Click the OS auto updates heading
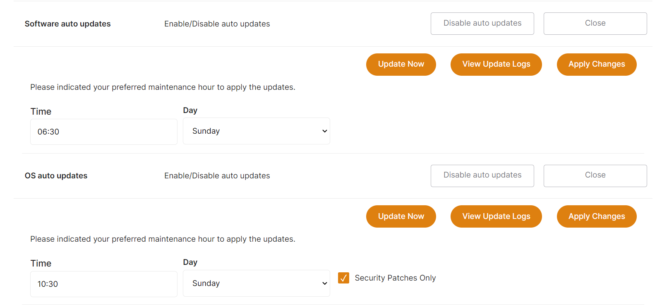The image size is (662, 305). (x=56, y=176)
